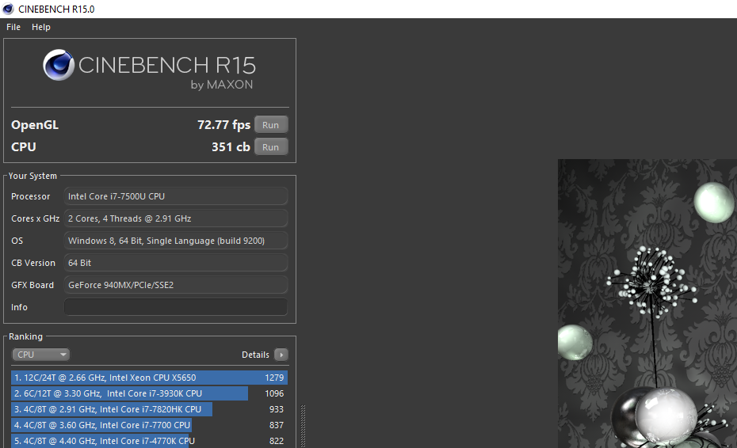Open the File menu
The width and height of the screenshot is (737, 448).
click(13, 27)
